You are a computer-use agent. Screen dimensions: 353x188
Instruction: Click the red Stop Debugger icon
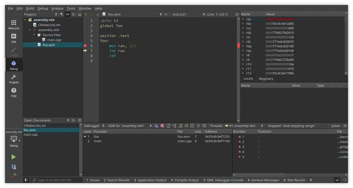(x=162, y=126)
